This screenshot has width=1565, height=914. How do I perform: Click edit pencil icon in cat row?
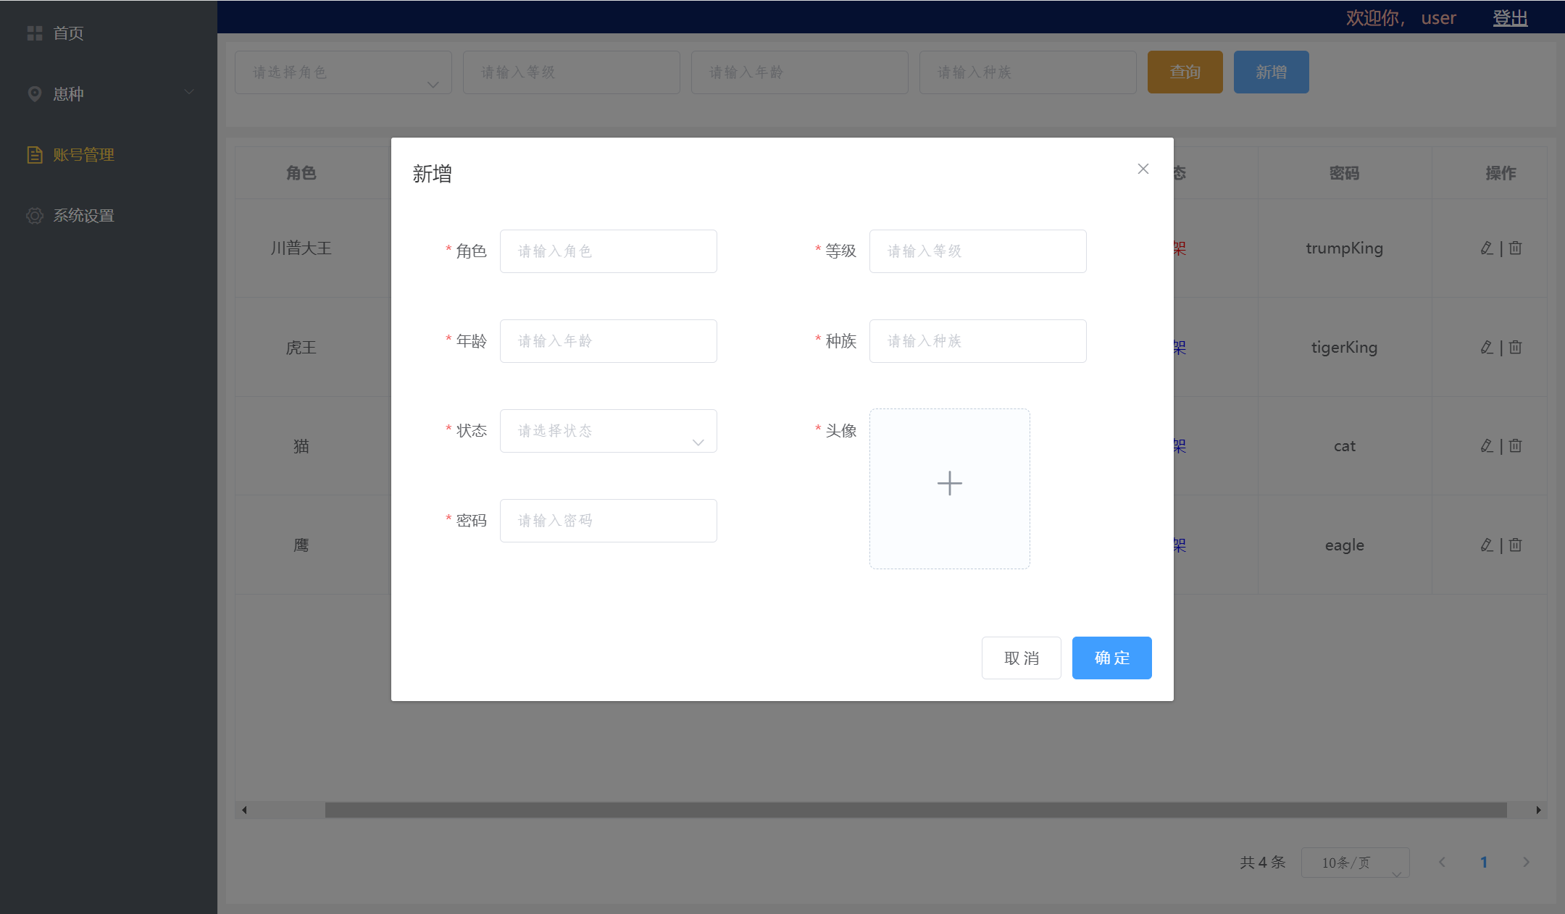point(1487,446)
